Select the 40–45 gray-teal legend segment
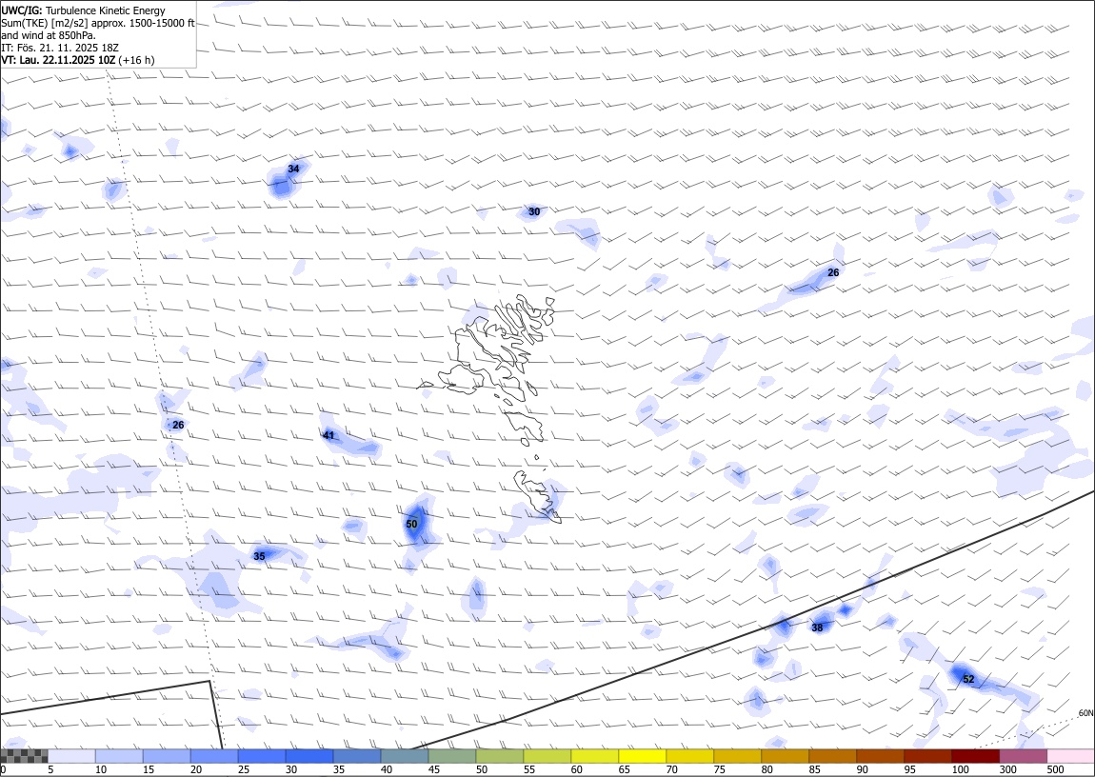 (x=405, y=756)
